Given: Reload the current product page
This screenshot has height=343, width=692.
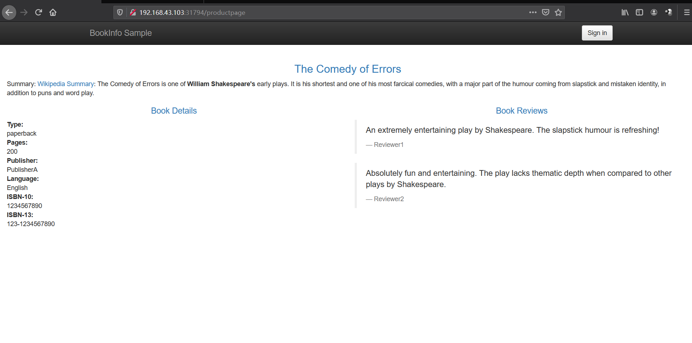Looking at the screenshot, I should 38,13.
